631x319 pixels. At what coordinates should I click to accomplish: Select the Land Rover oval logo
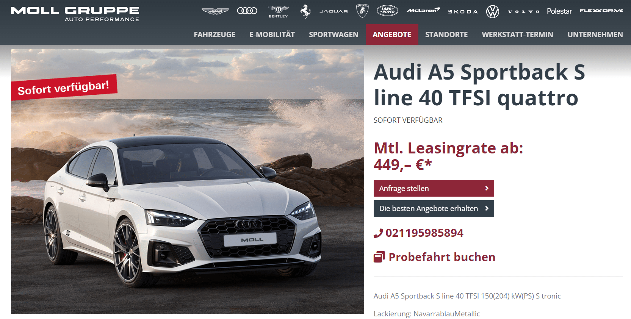[387, 11]
